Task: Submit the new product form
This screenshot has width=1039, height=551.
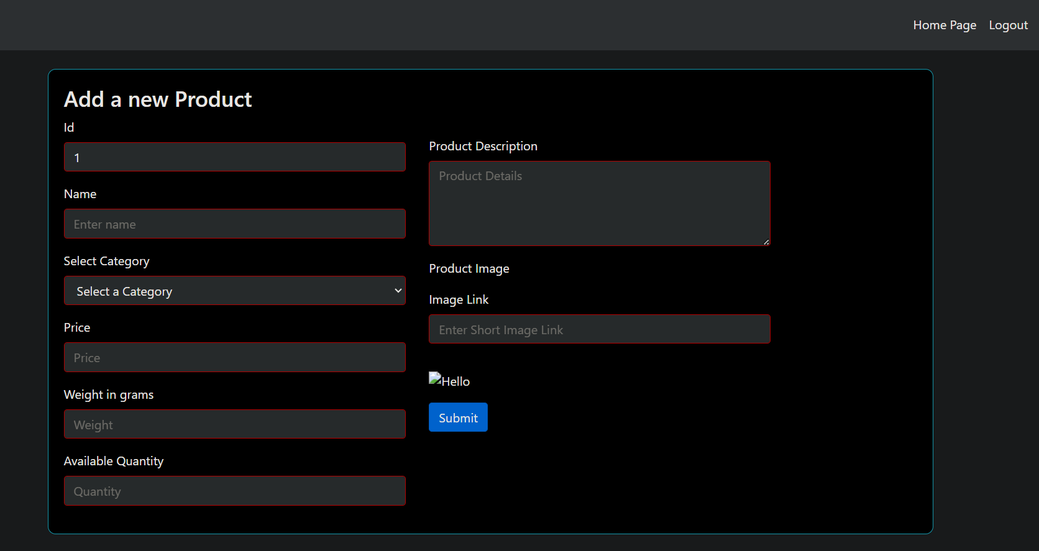Action: coord(458,417)
